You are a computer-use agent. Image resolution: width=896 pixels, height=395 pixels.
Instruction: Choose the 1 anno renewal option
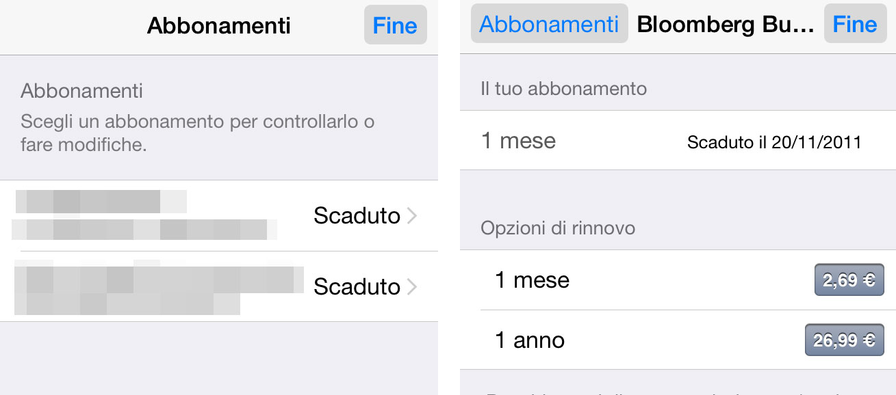pyautogui.click(x=529, y=340)
